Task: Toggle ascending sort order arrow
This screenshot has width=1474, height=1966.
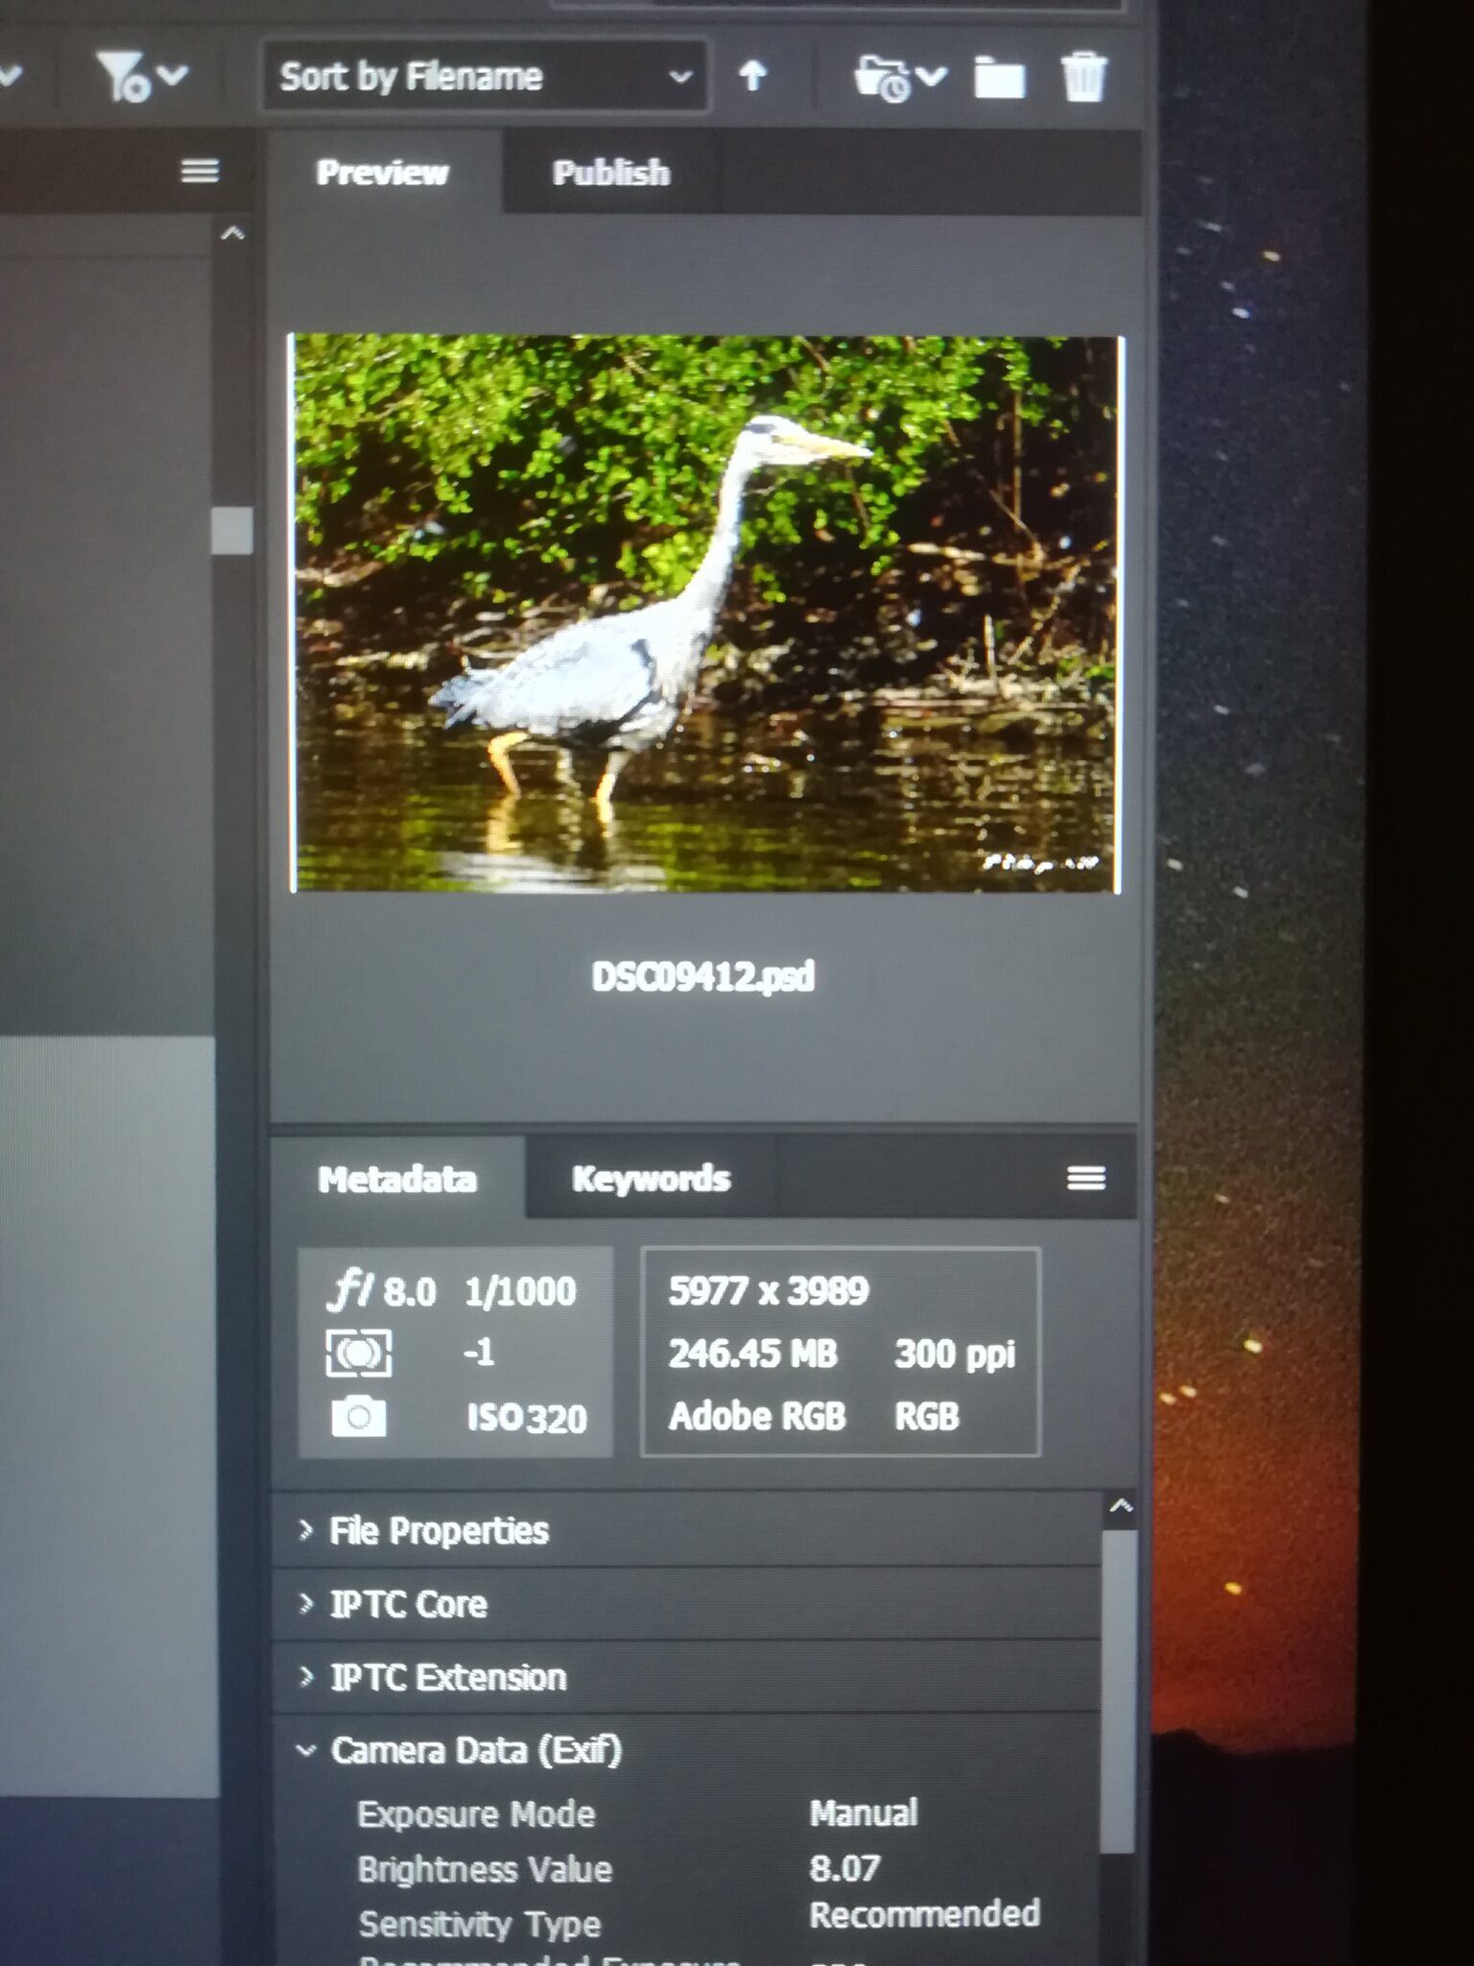Action: pos(752,76)
